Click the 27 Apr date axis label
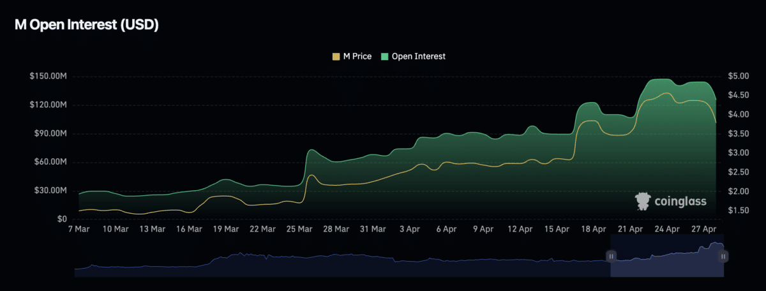The image size is (766, 291). pos(705,228)
